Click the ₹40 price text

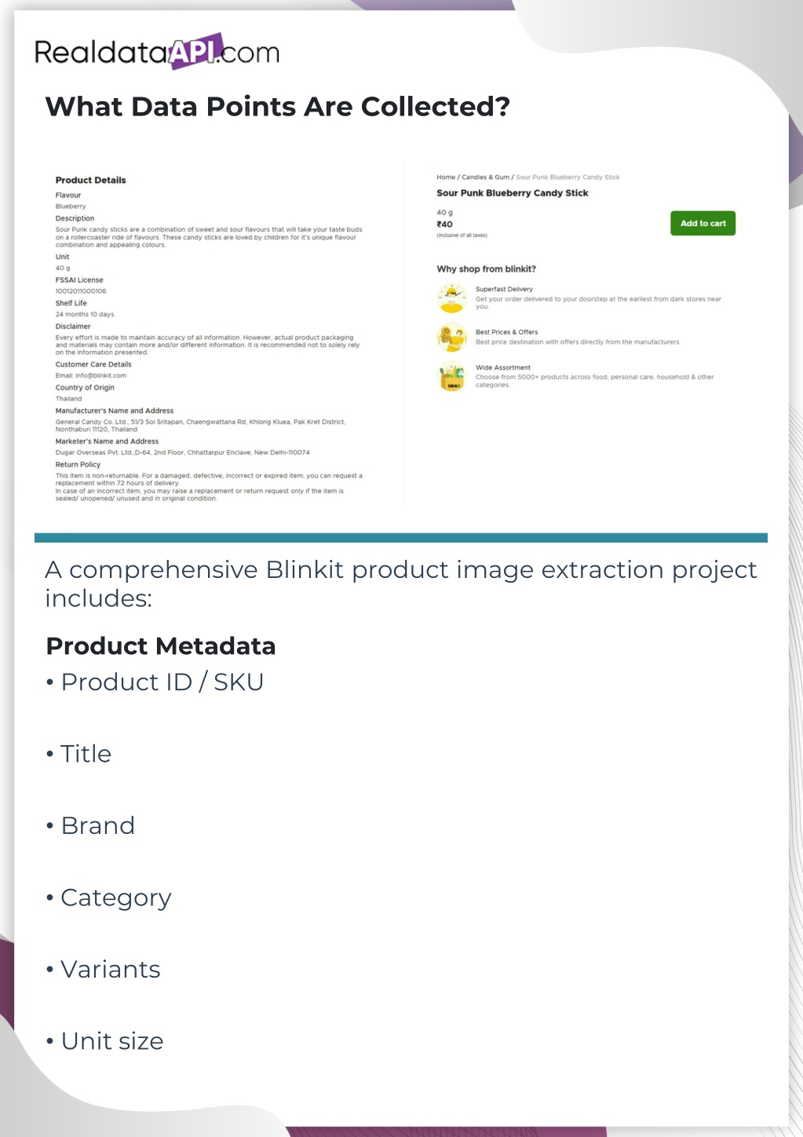click(445, 225)
